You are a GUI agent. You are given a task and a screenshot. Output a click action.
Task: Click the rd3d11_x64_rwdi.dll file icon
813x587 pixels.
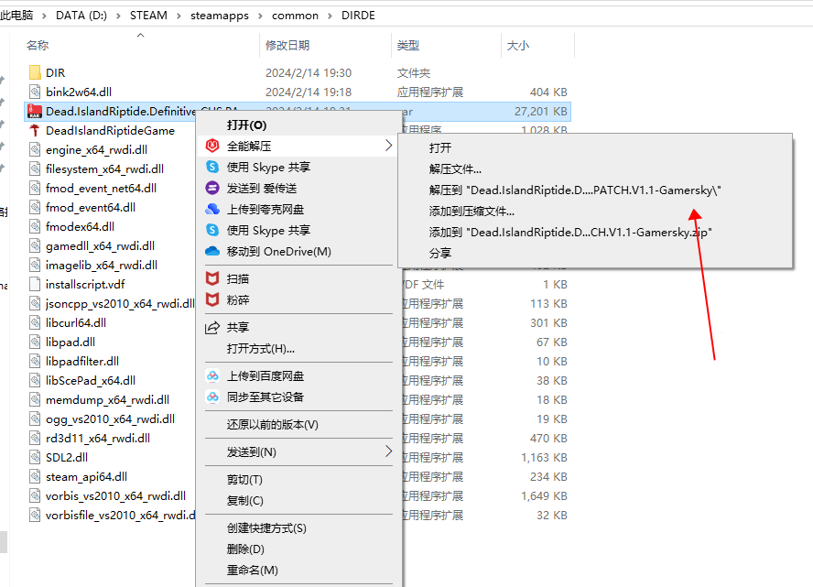[x=35, y=438]
